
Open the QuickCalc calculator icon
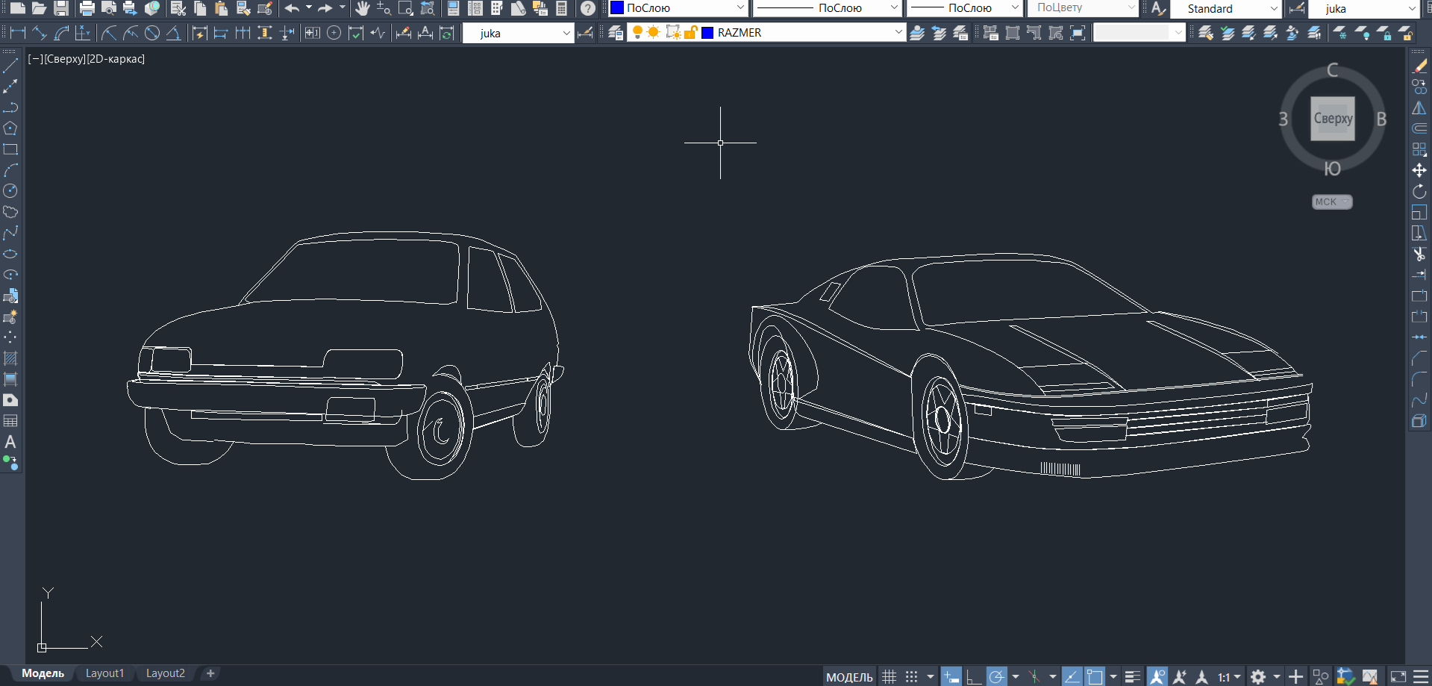click(562, 8)
